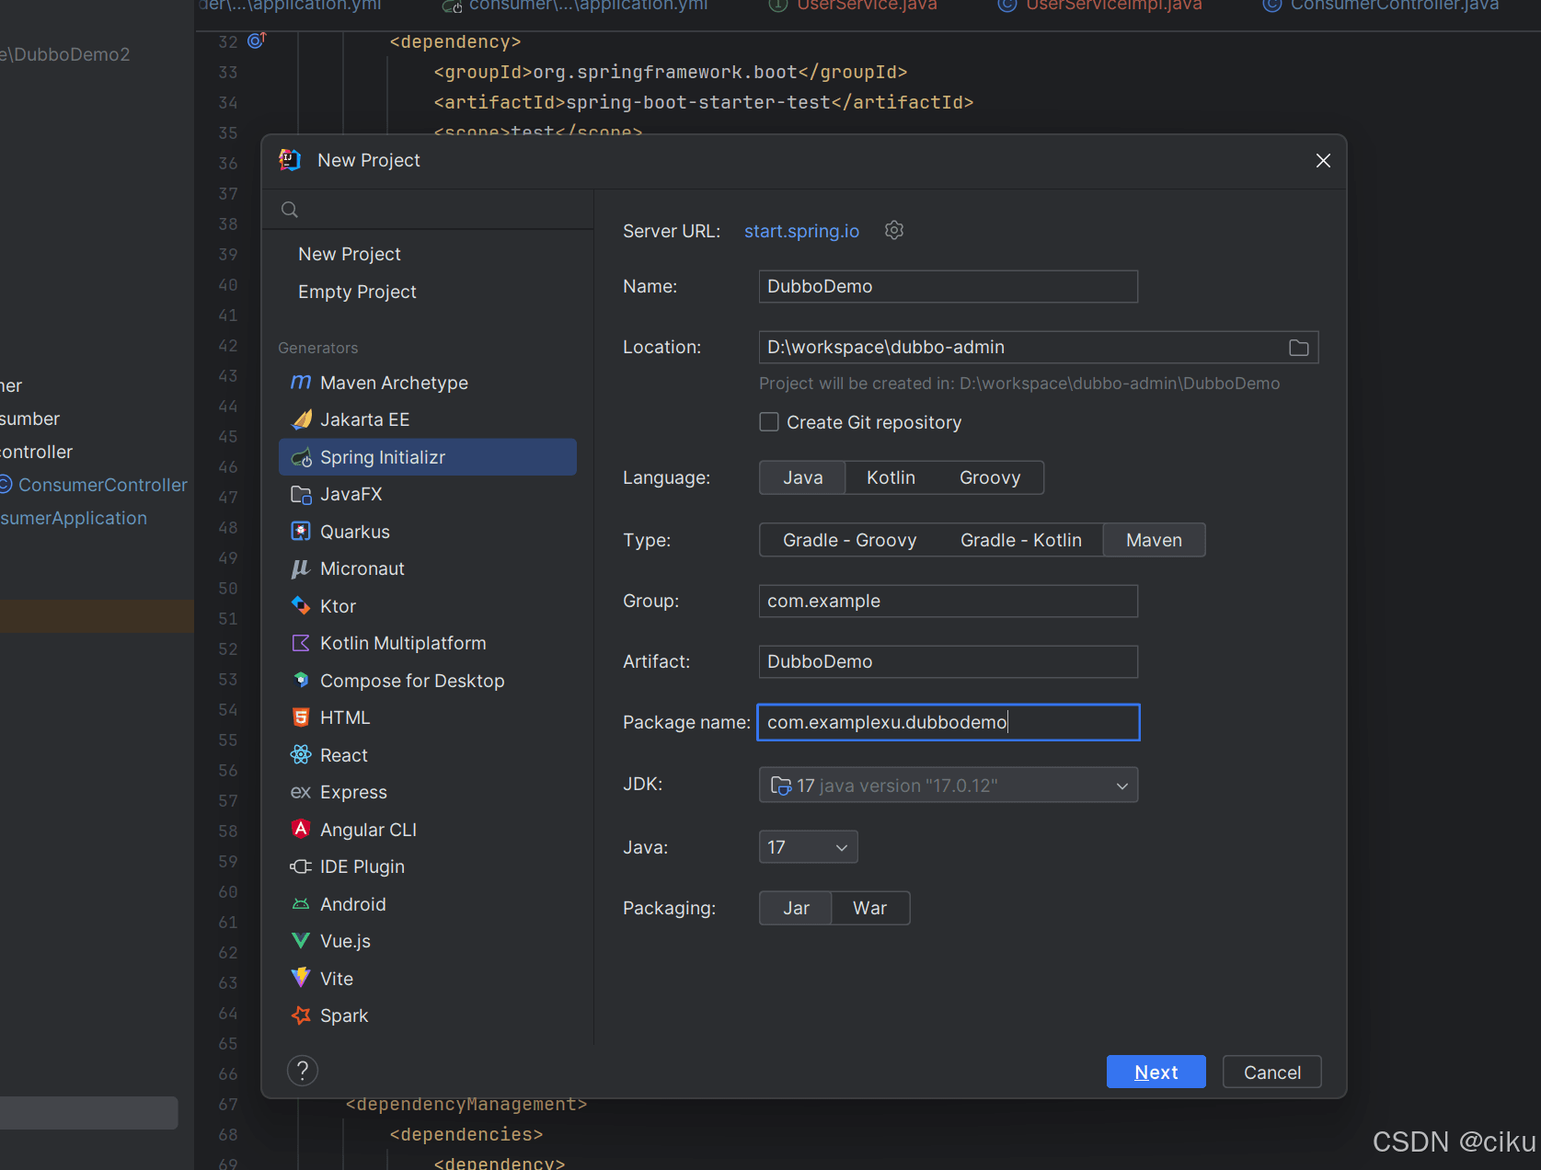Switch to ConsumerController.java editor tab
Screen dimensions: 1541x1170
pyautogui.click(x=1380, y=6)
